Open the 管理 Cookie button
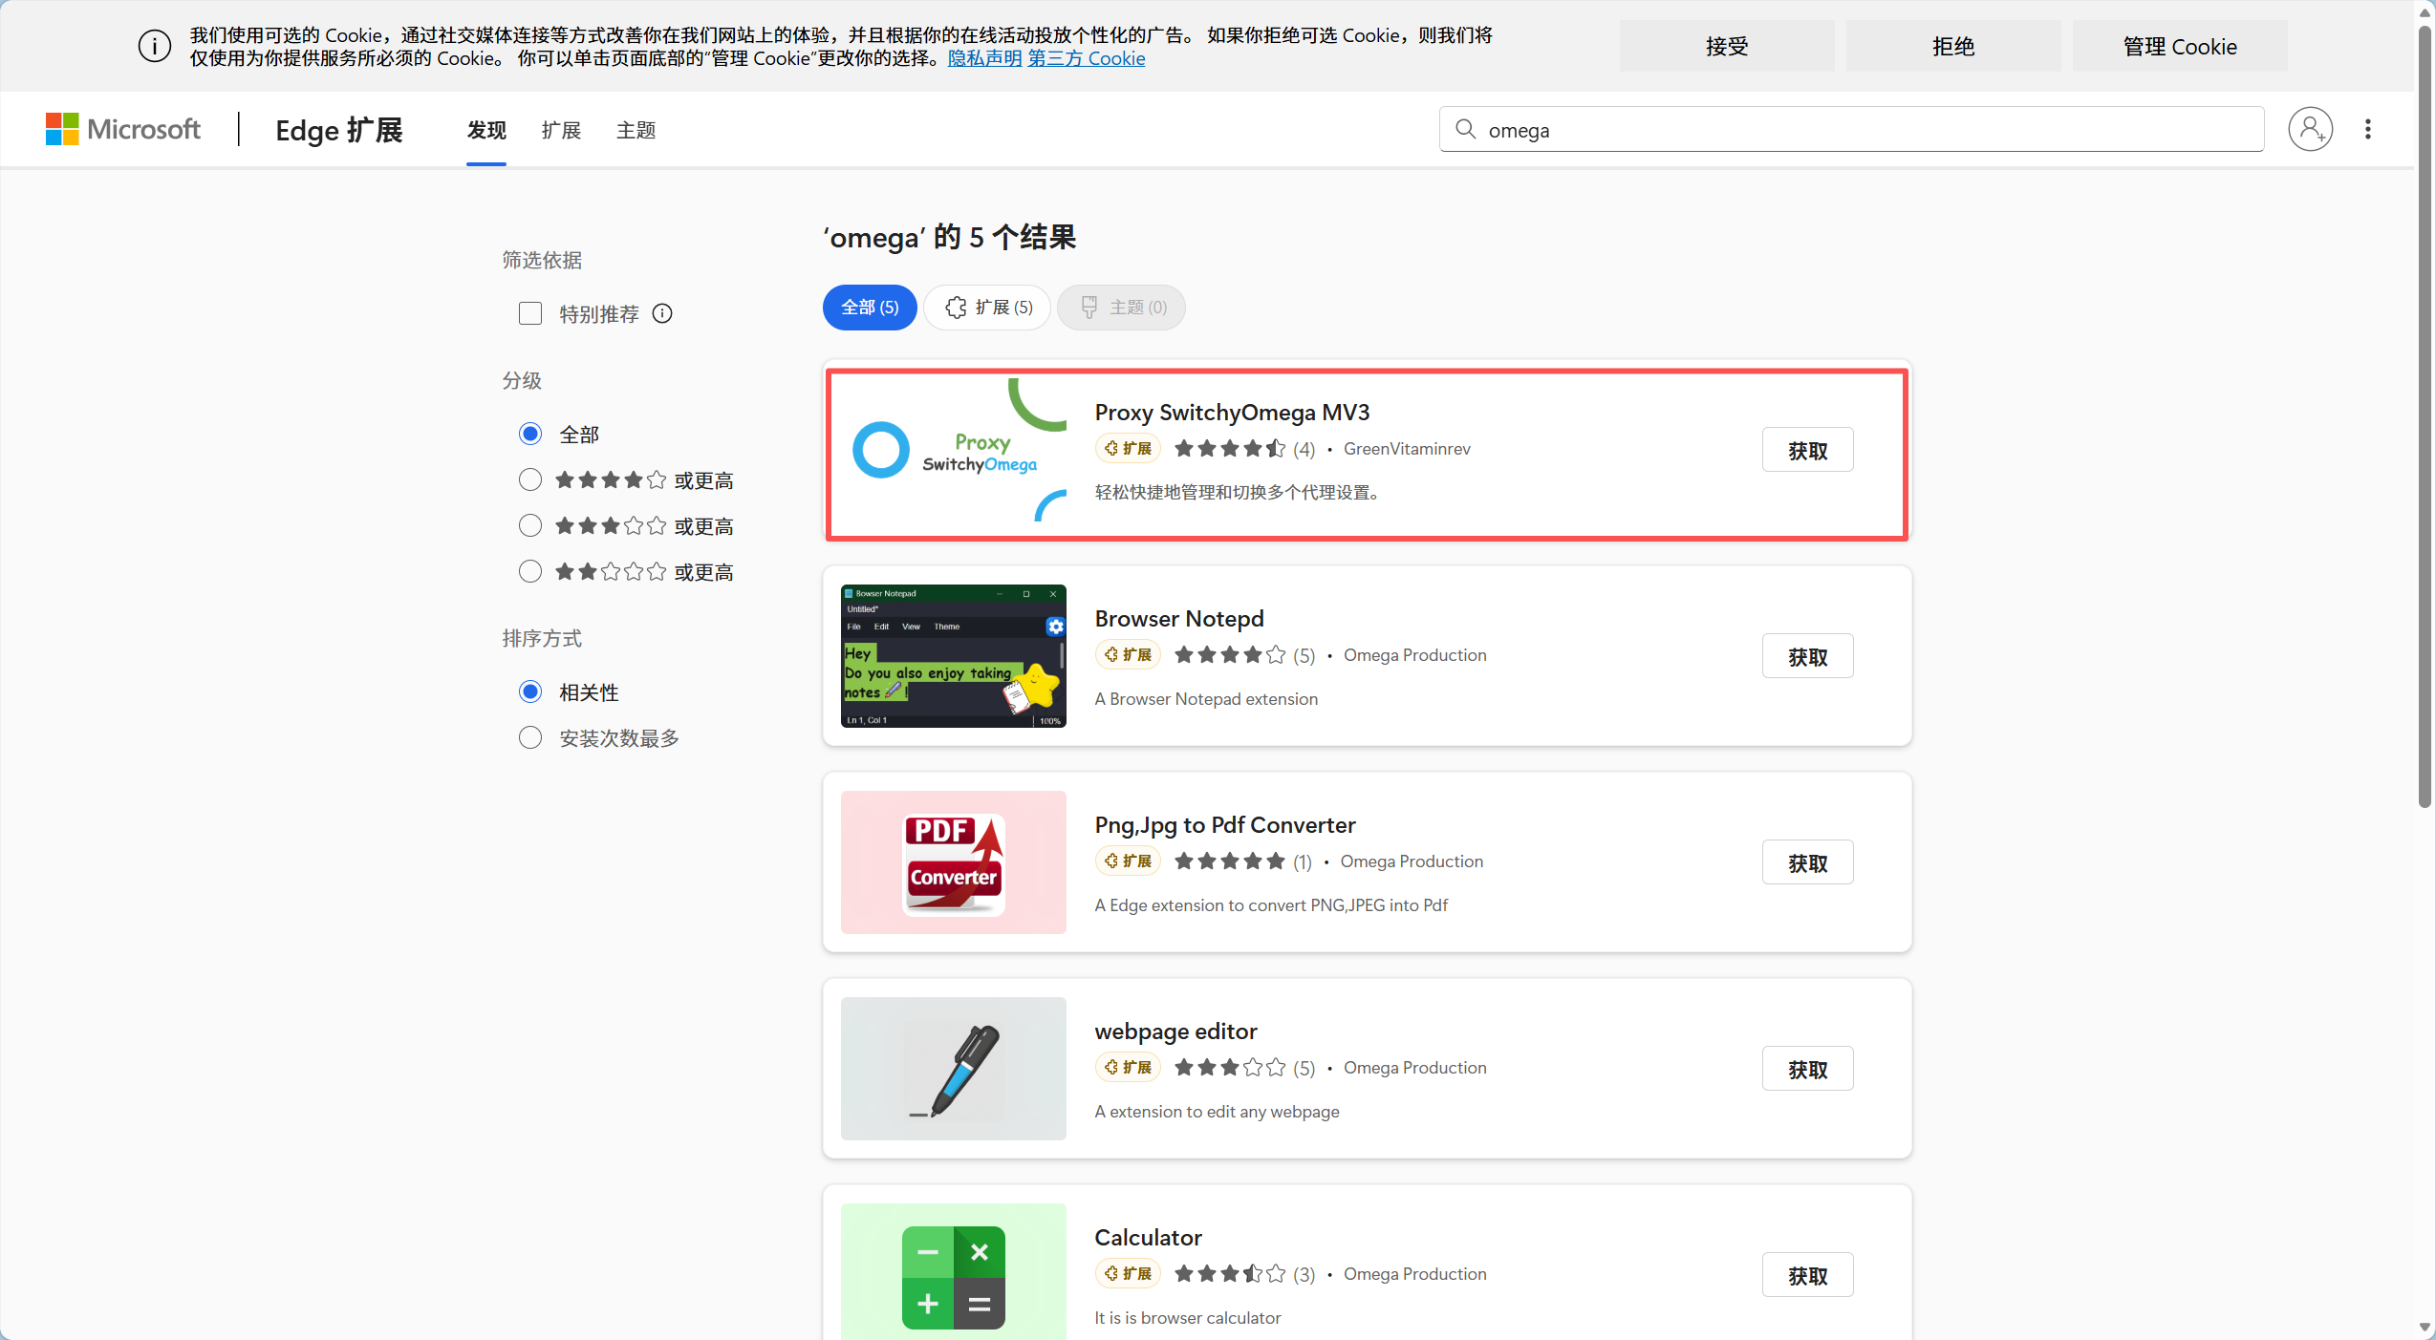The height and width of the screenshot is (1340, 2436). tap(2180, 46)
